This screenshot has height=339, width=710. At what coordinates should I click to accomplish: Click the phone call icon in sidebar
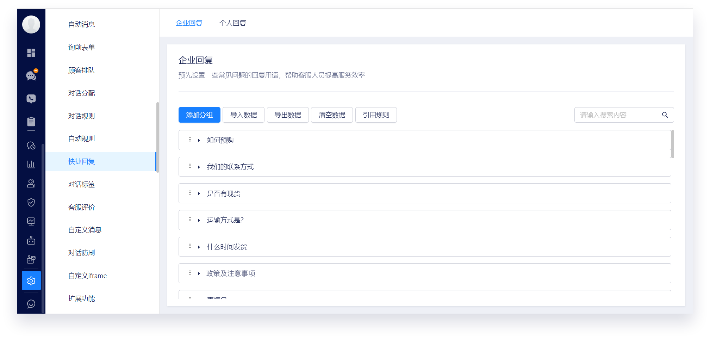click(31, 99)
